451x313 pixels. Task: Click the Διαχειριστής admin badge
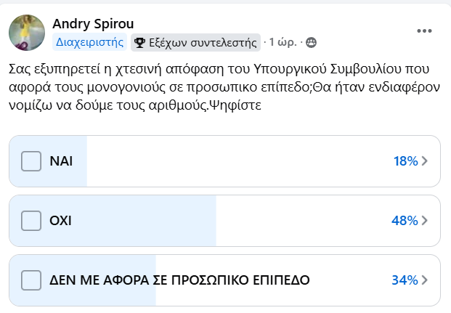[x=90, y=42]
